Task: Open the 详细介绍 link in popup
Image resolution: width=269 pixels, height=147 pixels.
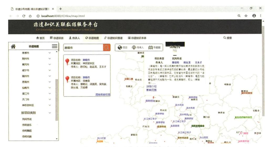Action: (x=151, y=86)
